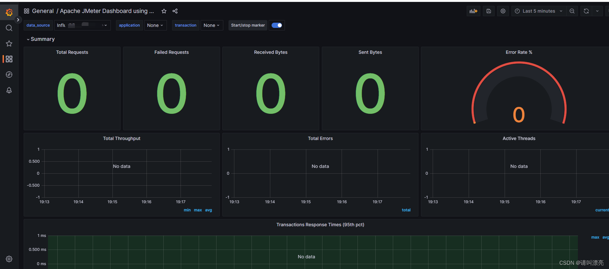609x269 pixels.
Task: Open the Dashboards sidebar icon
Action: click(x=9, y=59)
